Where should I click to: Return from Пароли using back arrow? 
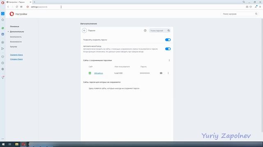click(84, 31)
